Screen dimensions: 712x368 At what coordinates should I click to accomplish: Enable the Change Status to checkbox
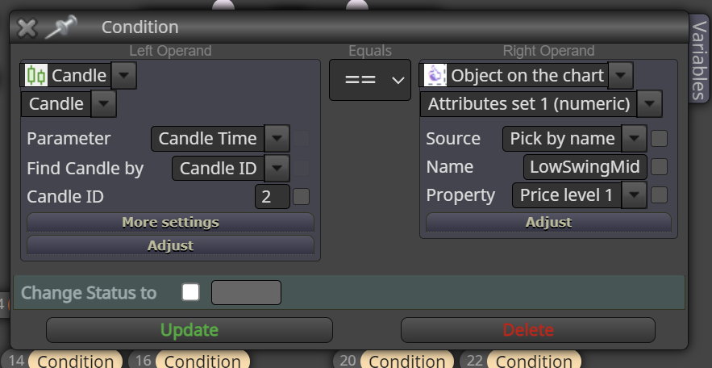point(191,292)
